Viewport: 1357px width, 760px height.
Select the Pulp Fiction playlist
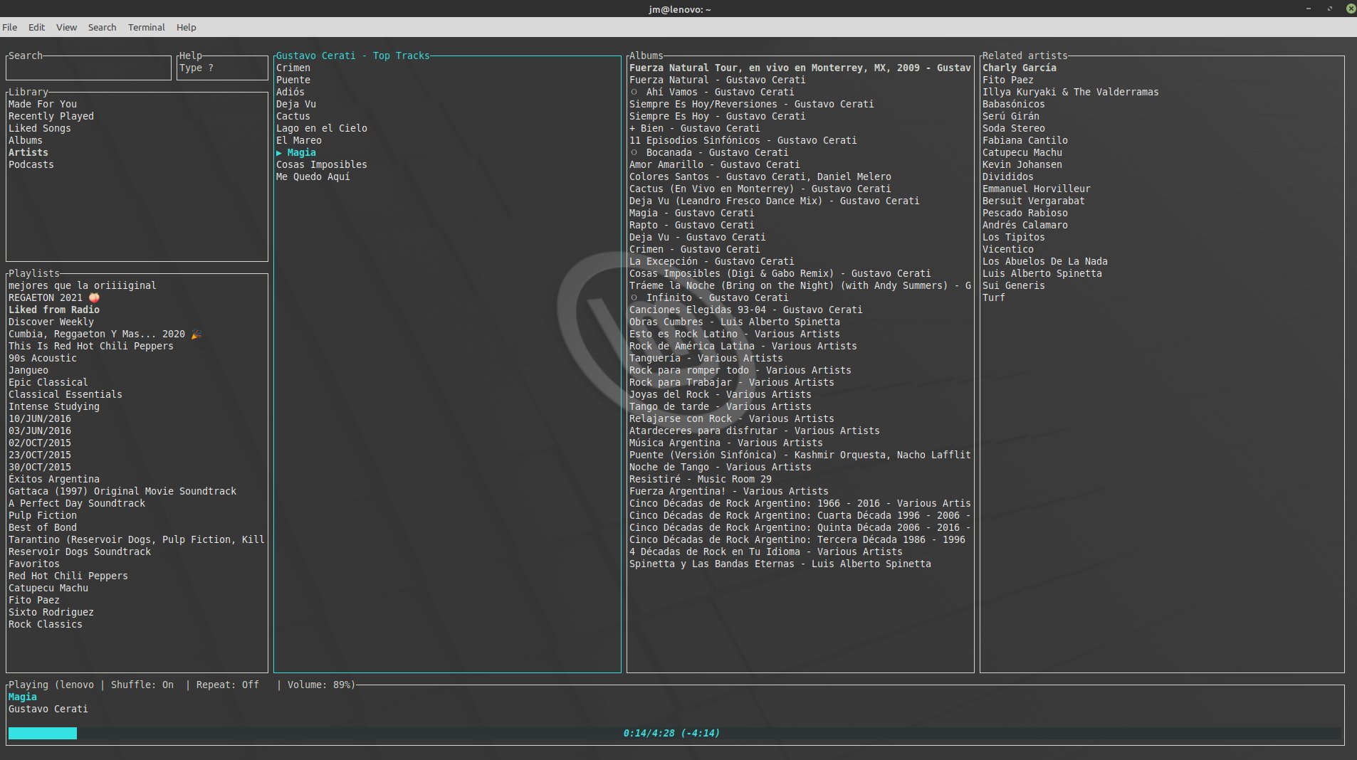point(43,515)
